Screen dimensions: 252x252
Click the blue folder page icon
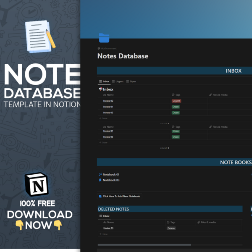click(104, 38)
